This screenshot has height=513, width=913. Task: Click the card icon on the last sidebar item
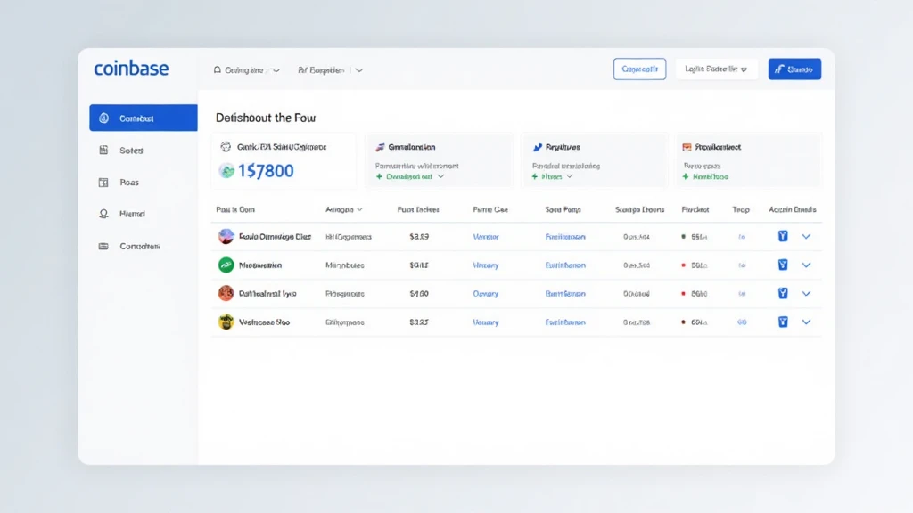point(103,246)
